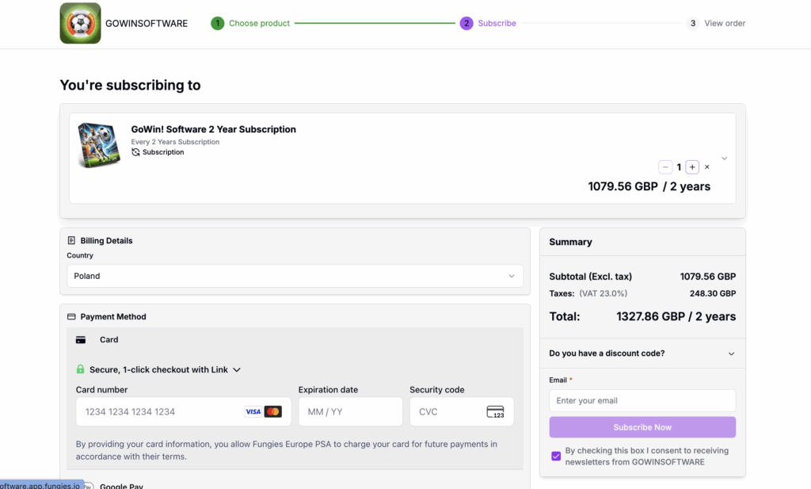Click the GoWinSoftware soccer ball logo
Image resolution: width=811 pixels, height=489 pixels.
tap(80, 23)
